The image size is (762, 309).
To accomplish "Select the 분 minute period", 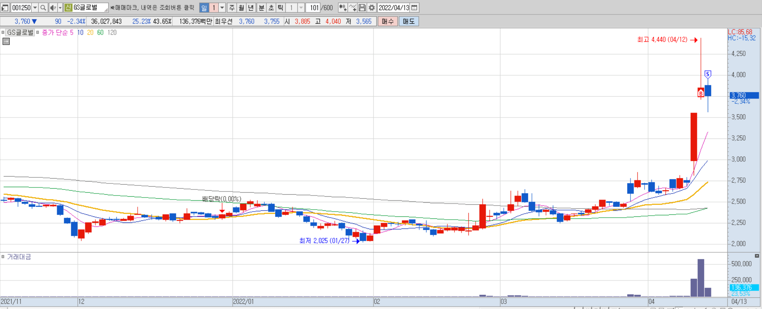I will click(262, 8).
